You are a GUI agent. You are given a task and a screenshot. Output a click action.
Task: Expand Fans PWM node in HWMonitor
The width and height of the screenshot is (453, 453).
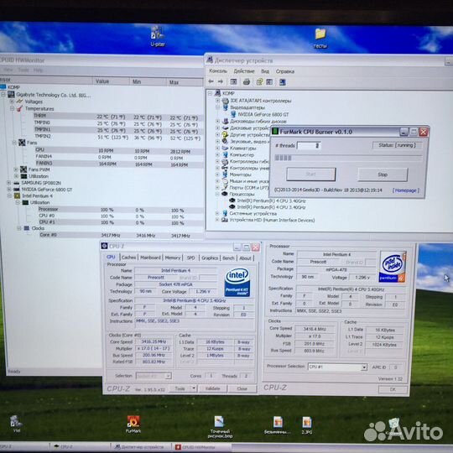(16, 169)
